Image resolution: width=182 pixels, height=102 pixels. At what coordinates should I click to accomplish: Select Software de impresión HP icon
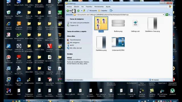pyautogui.click(x=19, y=48)
